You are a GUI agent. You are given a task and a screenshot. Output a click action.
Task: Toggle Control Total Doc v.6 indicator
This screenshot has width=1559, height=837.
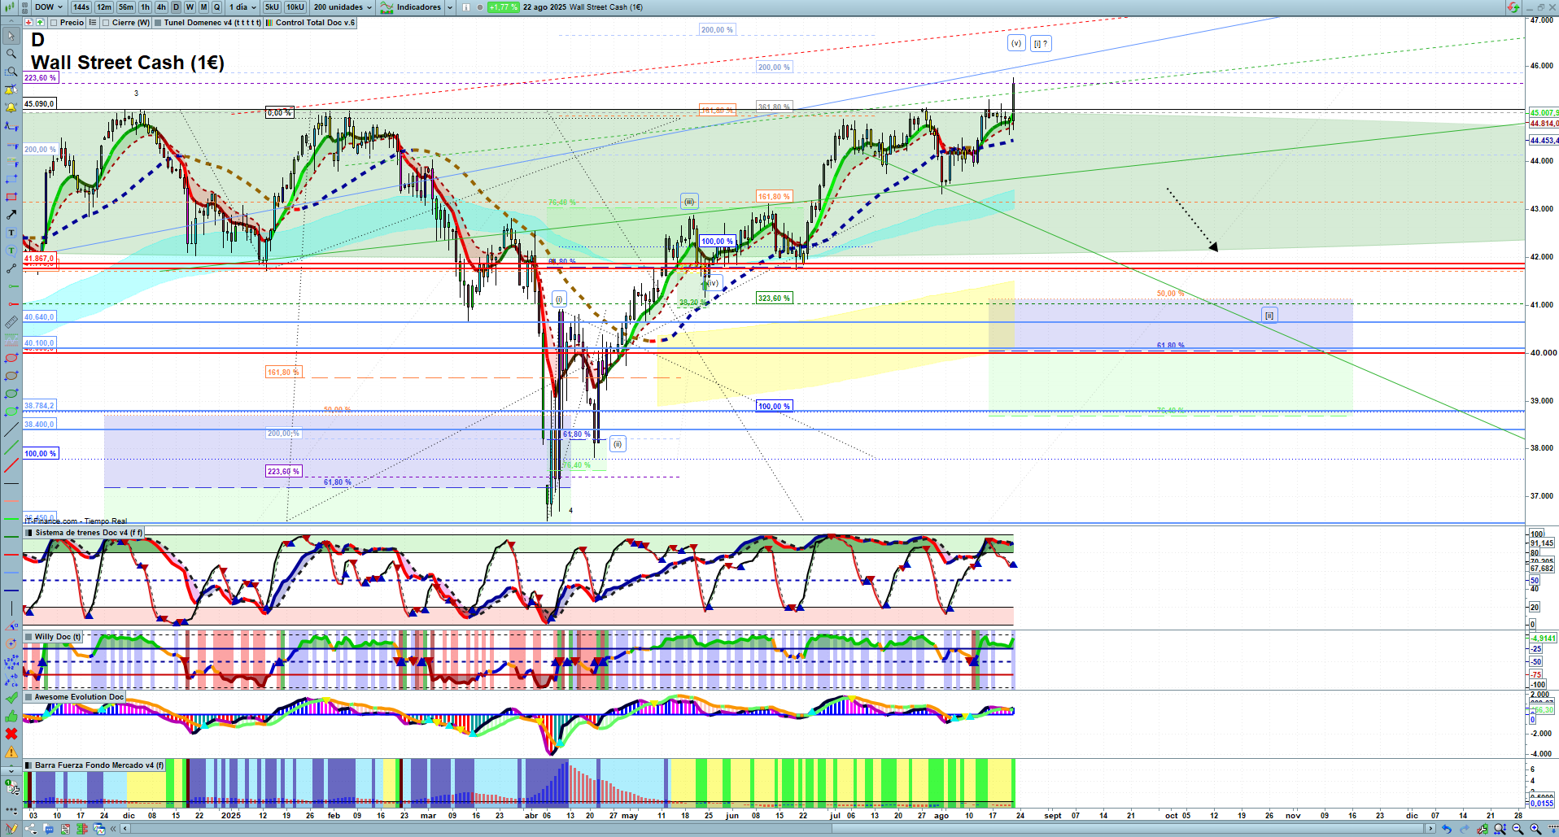tap(269, 23)
